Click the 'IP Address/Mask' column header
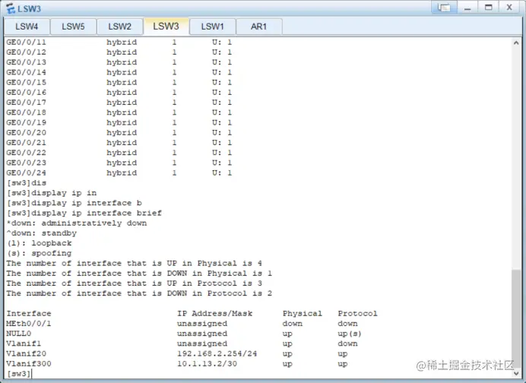The height and width of the screenshot is (383, 526). (215, 314)
